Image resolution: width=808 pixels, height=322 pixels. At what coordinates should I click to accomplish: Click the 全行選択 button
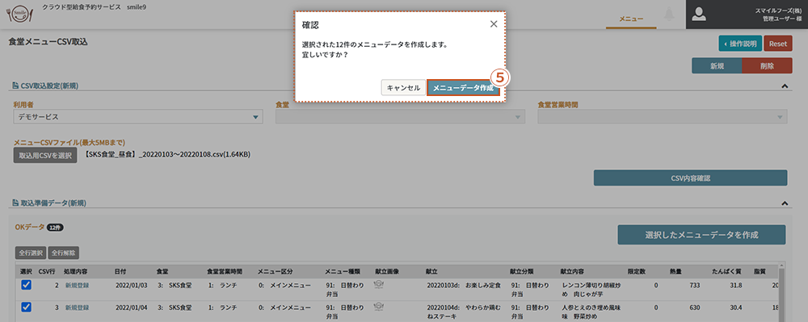pos(31,253)
